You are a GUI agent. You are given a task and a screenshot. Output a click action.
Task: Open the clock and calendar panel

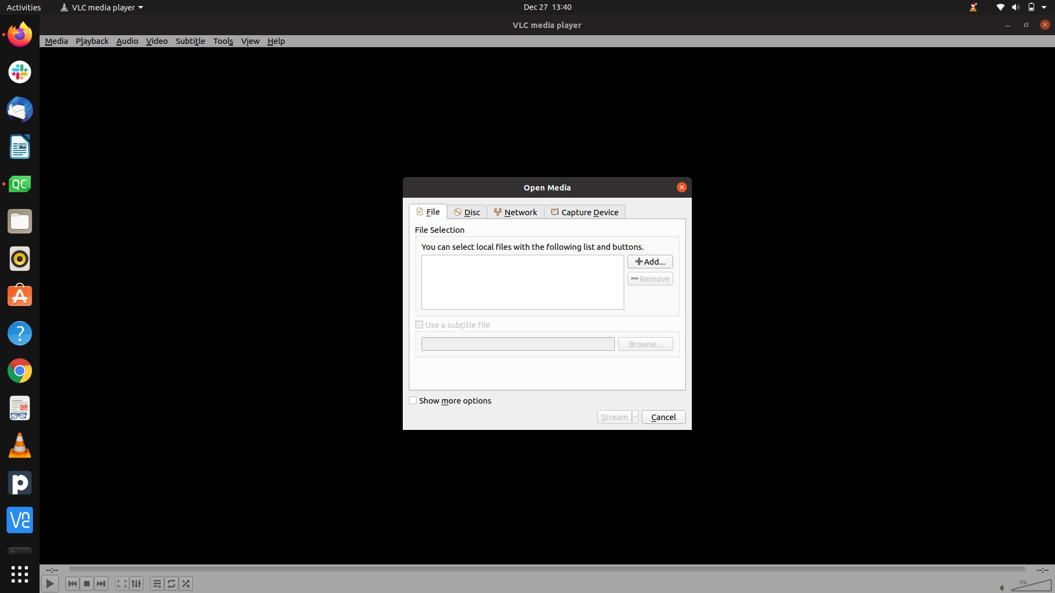click(547, 7)
